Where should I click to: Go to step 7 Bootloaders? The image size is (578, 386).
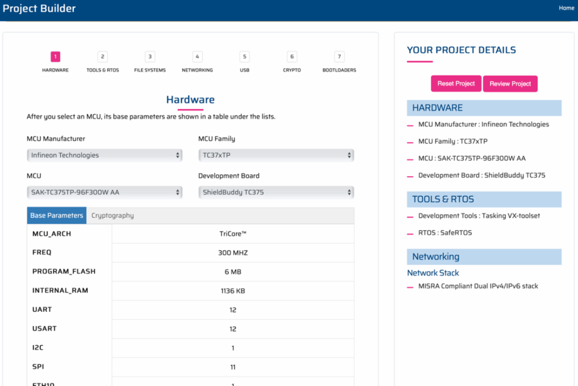(339, 57)
